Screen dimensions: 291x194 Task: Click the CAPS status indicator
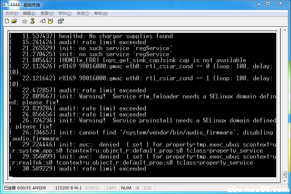[x=111, y=188]
